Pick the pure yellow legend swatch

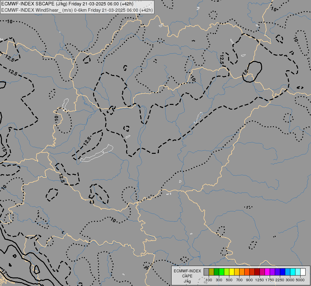232,272
